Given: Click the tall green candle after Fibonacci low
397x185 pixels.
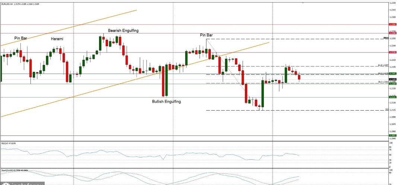Looking at the screenshot, I should click(x=263, y=93).
